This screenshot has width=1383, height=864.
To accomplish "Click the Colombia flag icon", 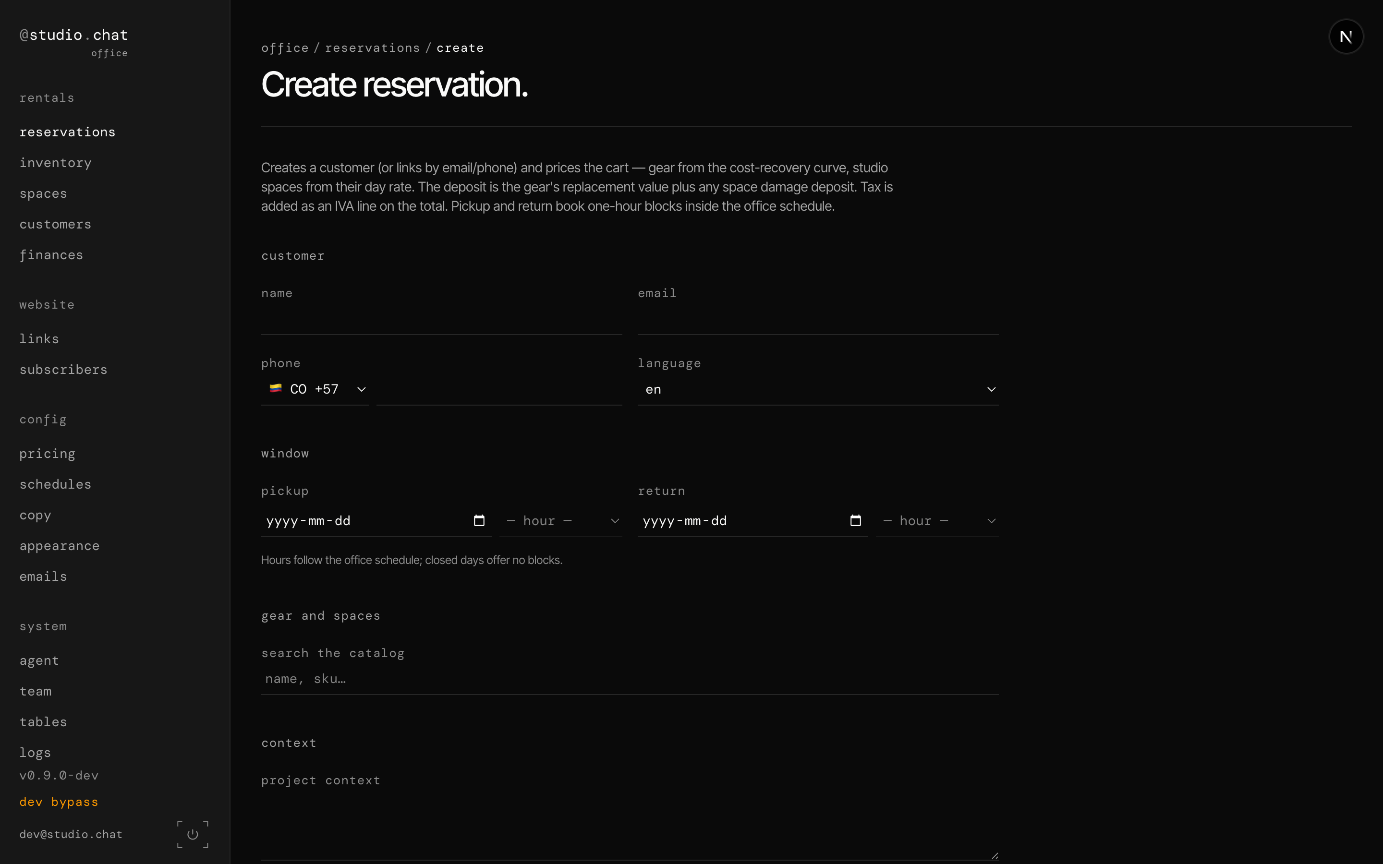I will (x=276, y=389).
